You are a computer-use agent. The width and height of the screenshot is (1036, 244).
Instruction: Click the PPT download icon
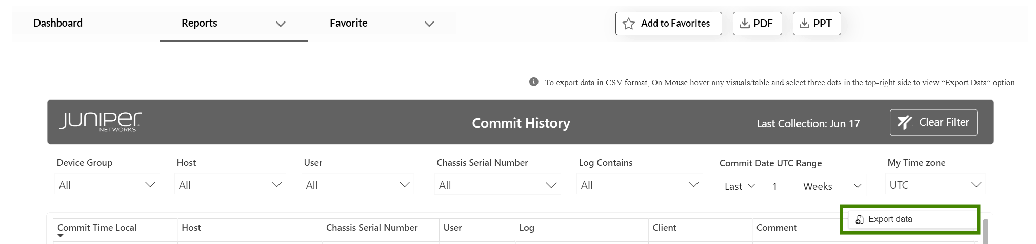(x=804, y=24)
